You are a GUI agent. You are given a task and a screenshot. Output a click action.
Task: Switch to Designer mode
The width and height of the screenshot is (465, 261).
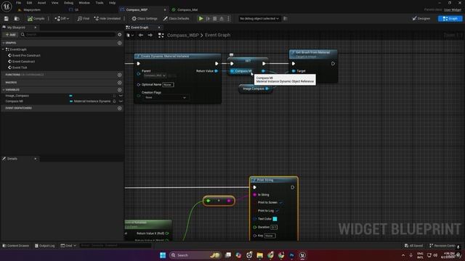(421, 19)
